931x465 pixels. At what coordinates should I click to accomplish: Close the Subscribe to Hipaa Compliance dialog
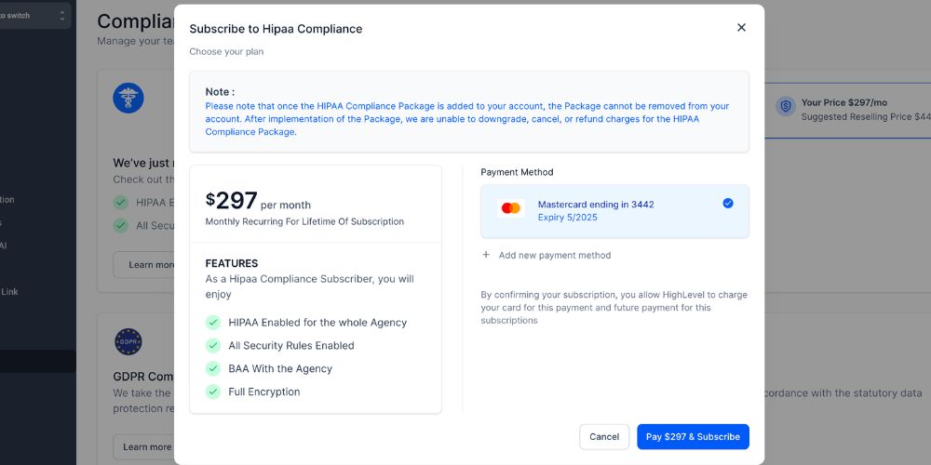click(741, 28)
